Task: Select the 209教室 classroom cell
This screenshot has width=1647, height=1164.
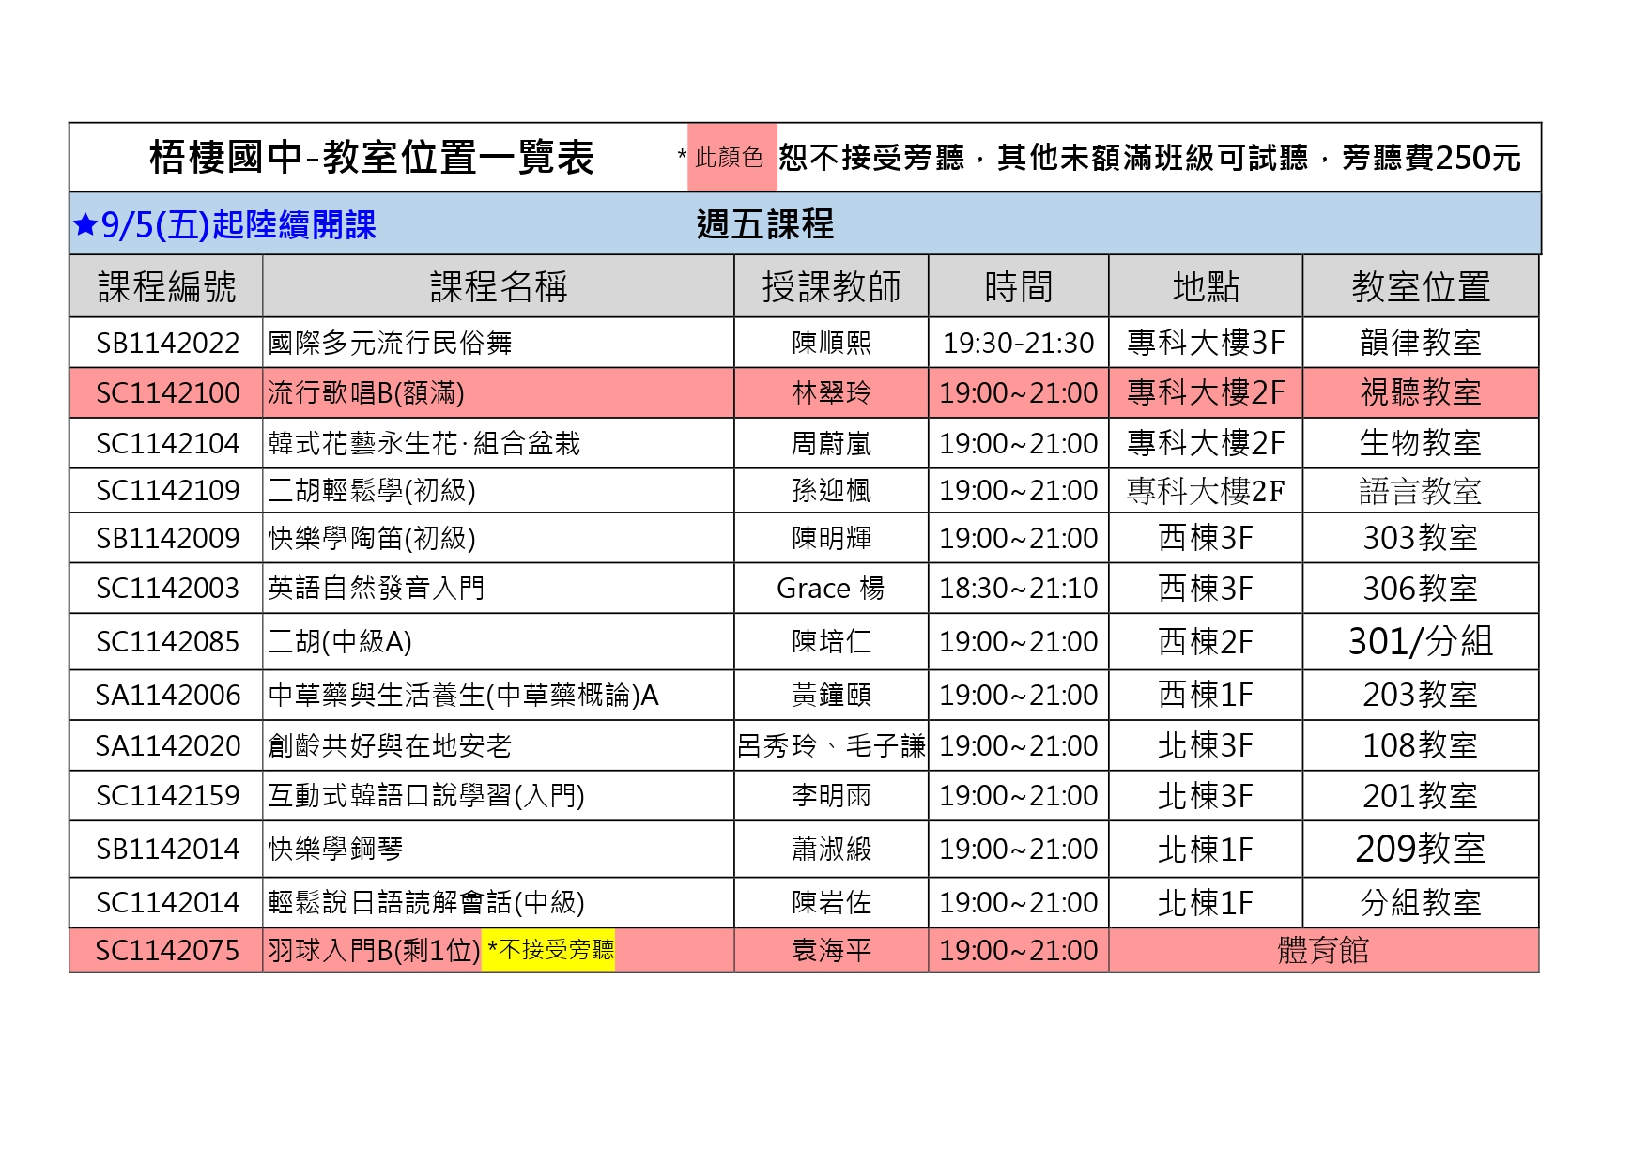Action: click(x=1420, y=850)
